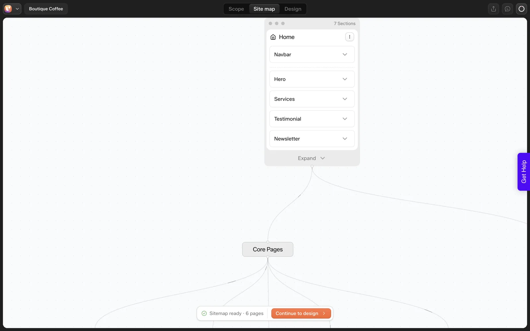
Task: Click Continue to design button
Action: click(301, 313)
